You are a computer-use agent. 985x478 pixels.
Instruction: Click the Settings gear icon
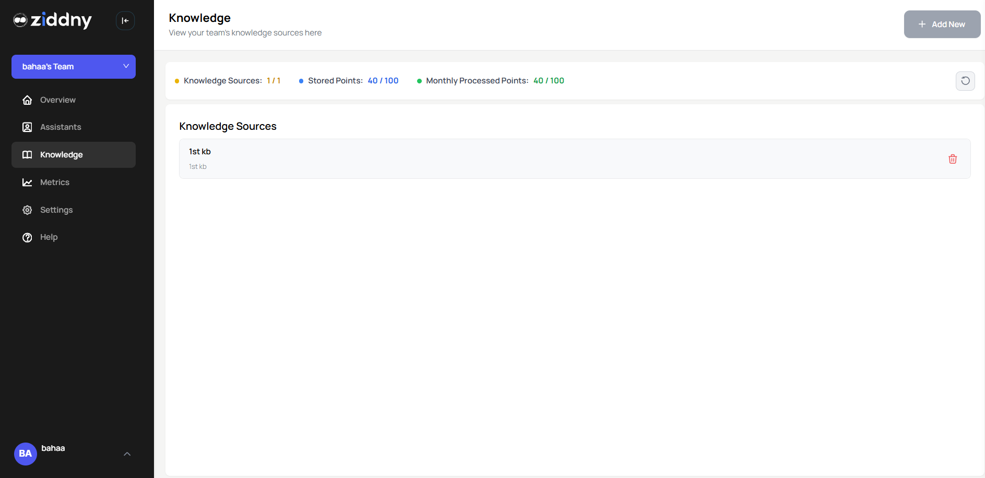[27, 210]
